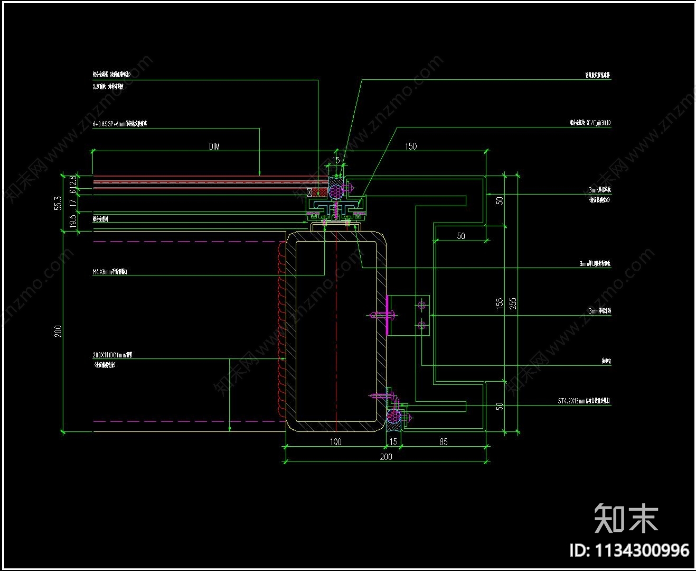
Task: Select the 19.5 vertical dimension text
Action: pyautogui.click(x=73, y=220)
